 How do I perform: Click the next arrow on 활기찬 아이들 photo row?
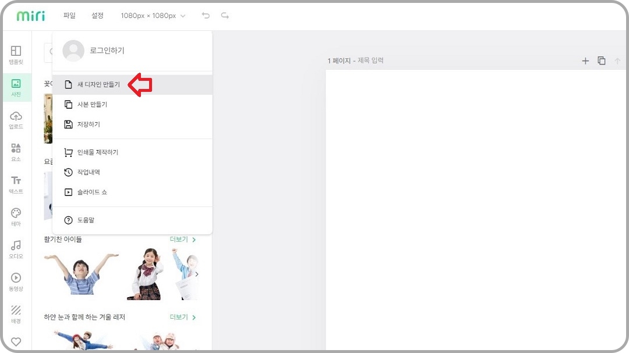pos(197,274)
